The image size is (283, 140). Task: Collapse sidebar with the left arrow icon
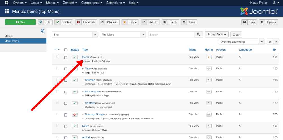pos(42,31)
